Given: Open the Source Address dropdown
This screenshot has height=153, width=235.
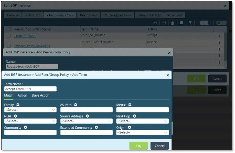Looking at the screenshot, I should click(86, 121).
